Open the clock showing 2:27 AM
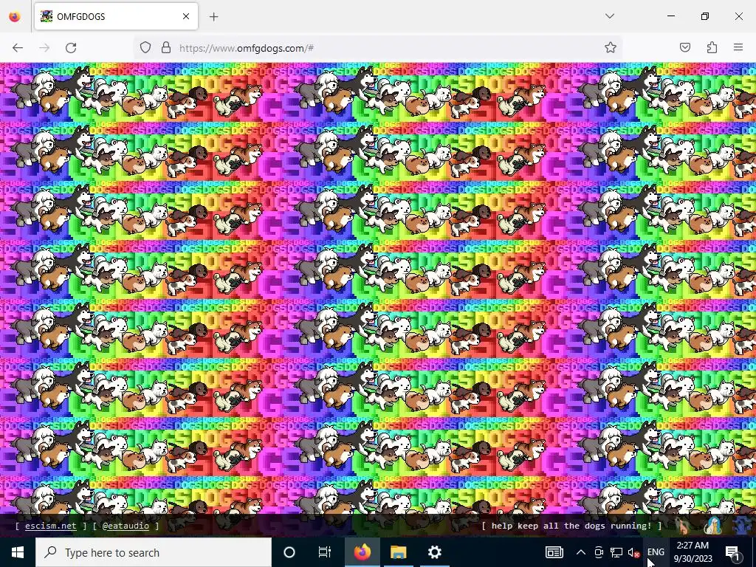This screenshot has width=756, height=567. click(693, 552)
